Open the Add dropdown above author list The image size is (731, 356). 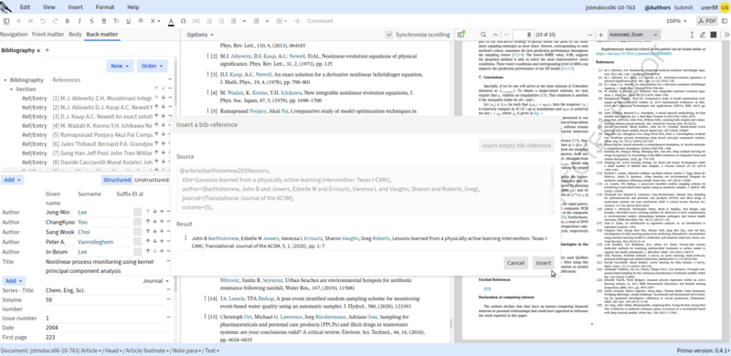[13, 180]
